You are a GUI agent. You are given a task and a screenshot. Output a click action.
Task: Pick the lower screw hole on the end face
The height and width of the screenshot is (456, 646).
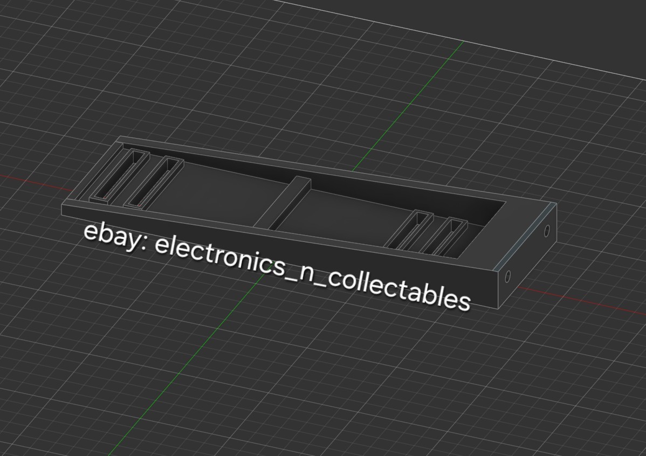pyautogui.click(x=507, y=276)
